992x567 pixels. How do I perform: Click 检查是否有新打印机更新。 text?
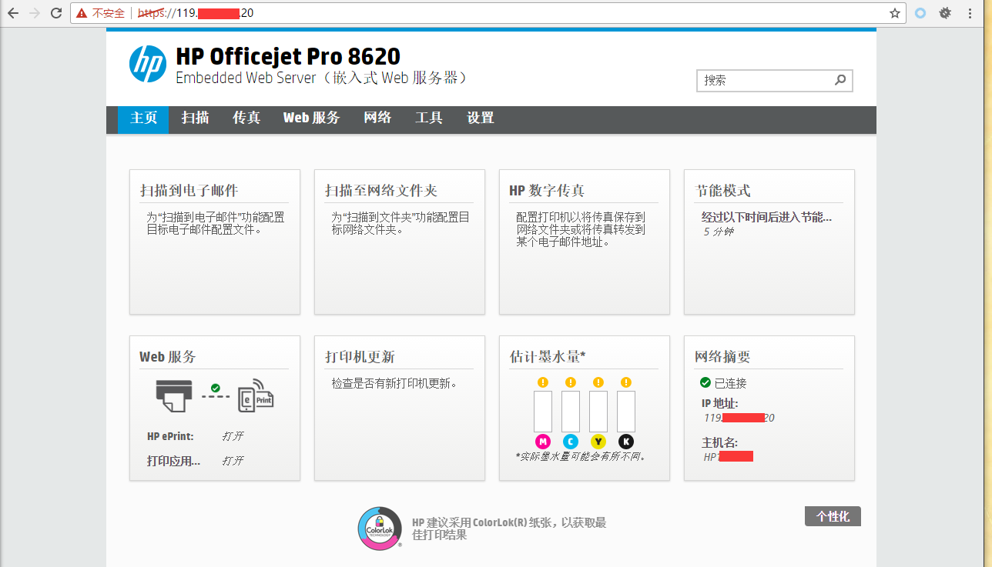394,383
